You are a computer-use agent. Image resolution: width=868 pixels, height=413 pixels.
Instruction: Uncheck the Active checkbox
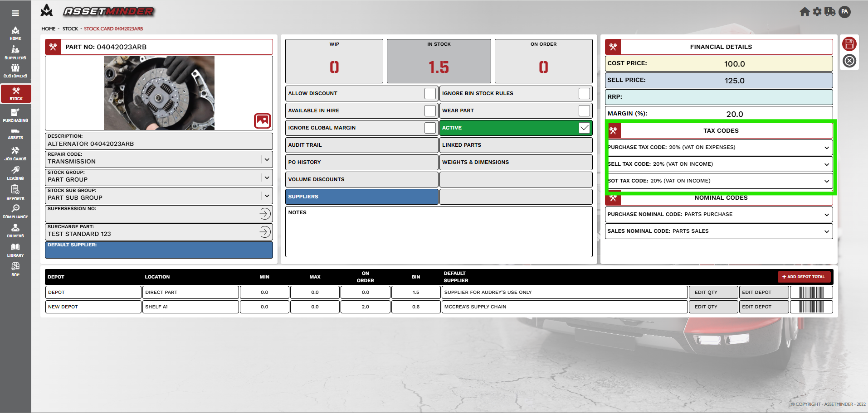(x=584, y=128)
